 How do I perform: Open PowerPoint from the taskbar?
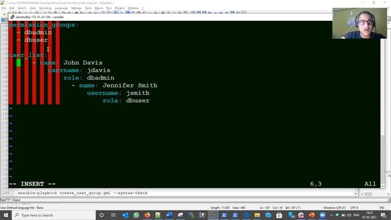pyautogui.click(x=312, y=215)
